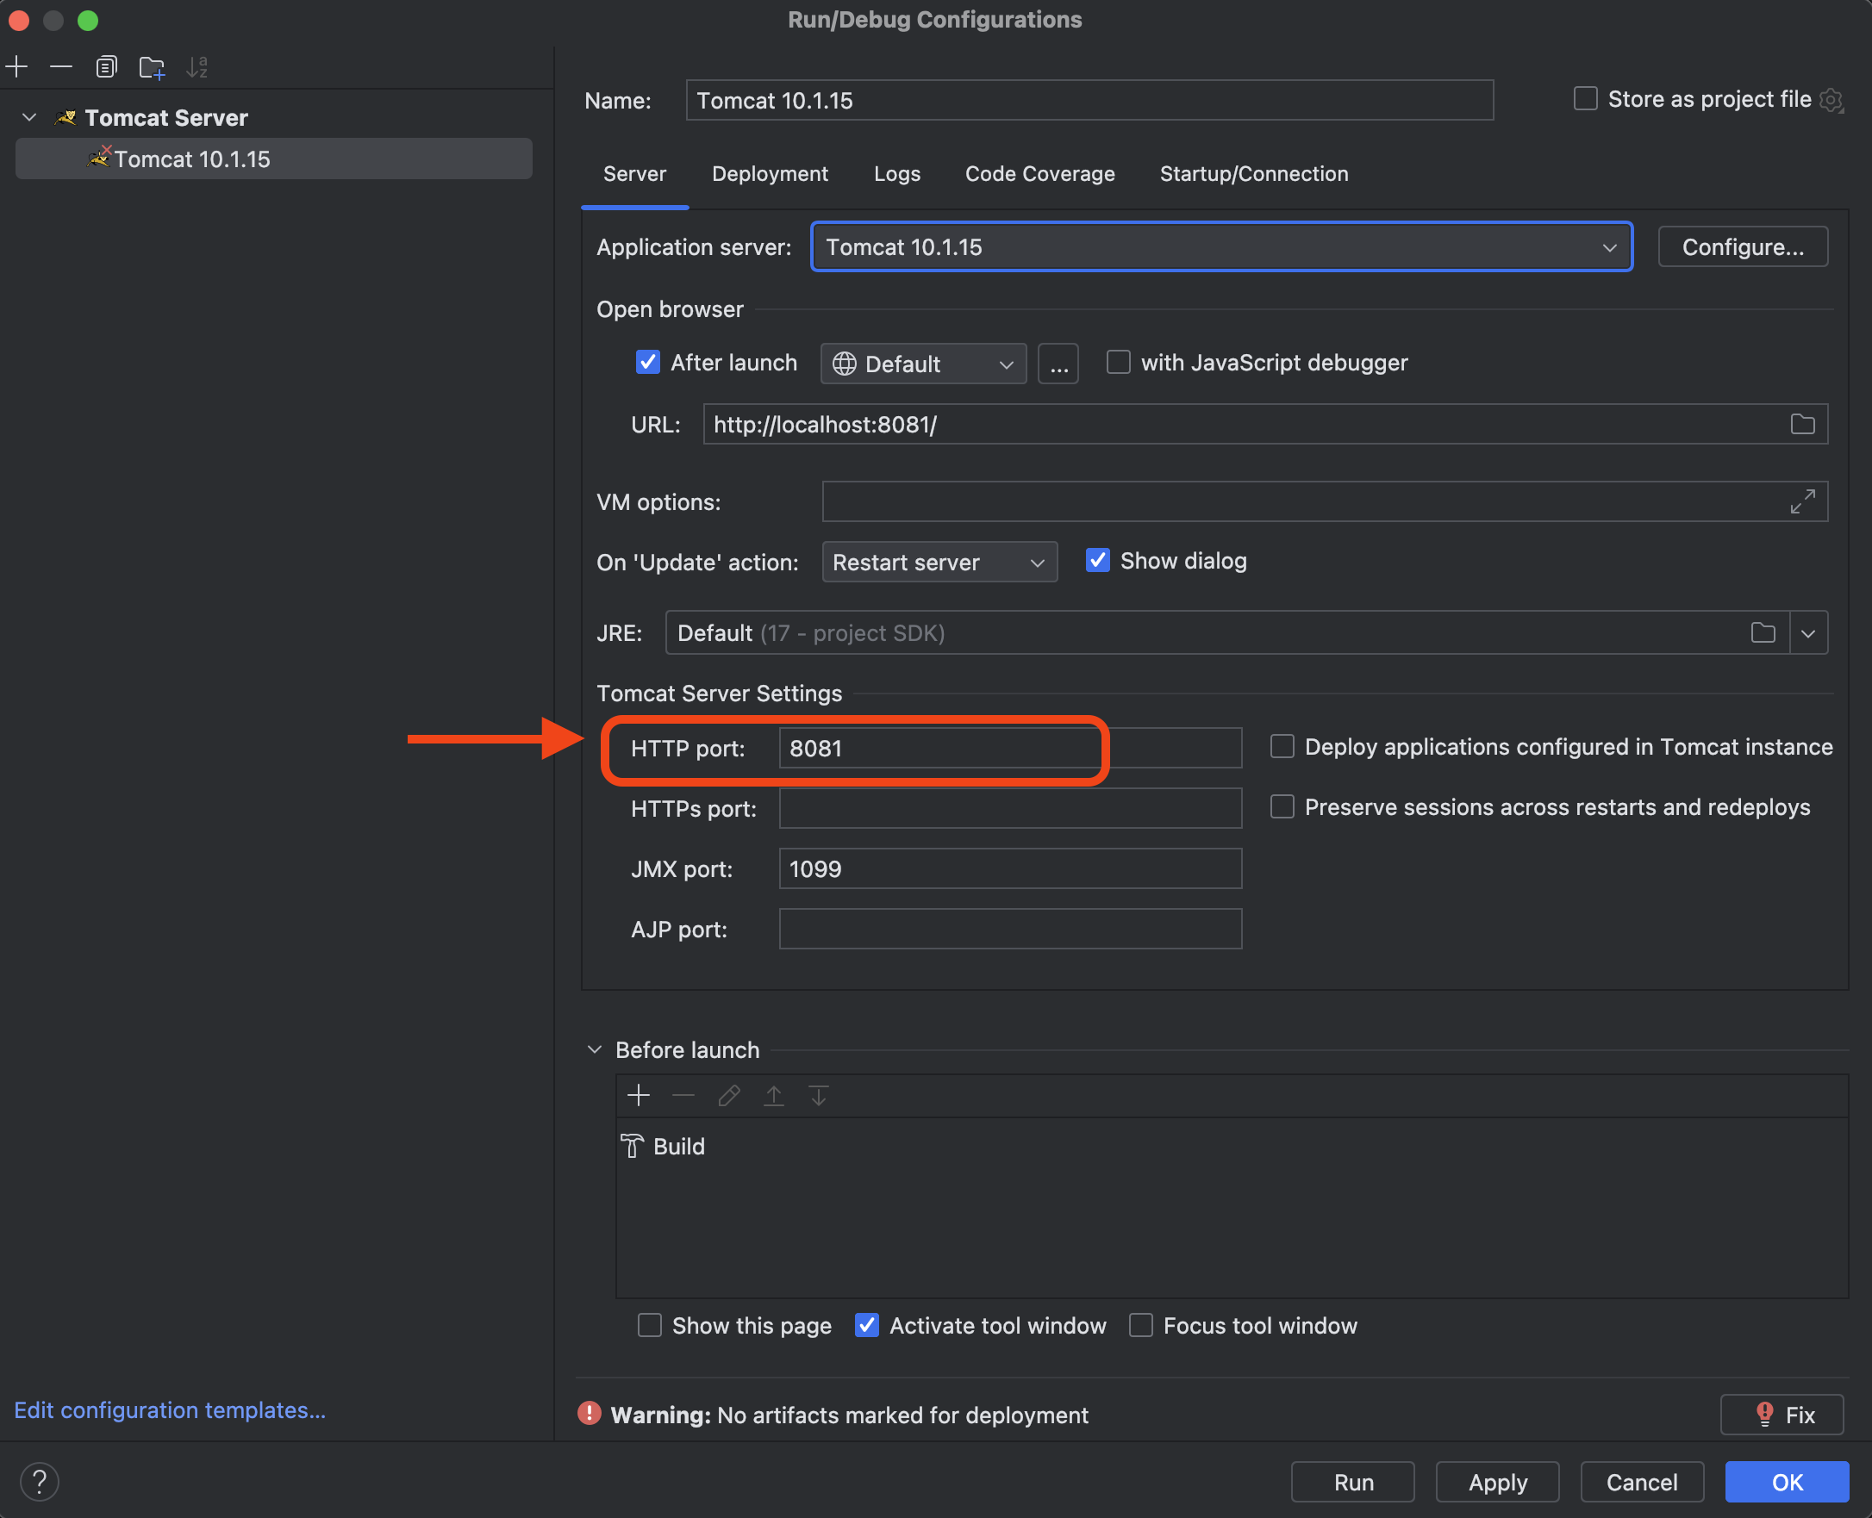
Task: Open the Startup/Connection tab
Action: pyautogui.click(x=1253, y=173)
